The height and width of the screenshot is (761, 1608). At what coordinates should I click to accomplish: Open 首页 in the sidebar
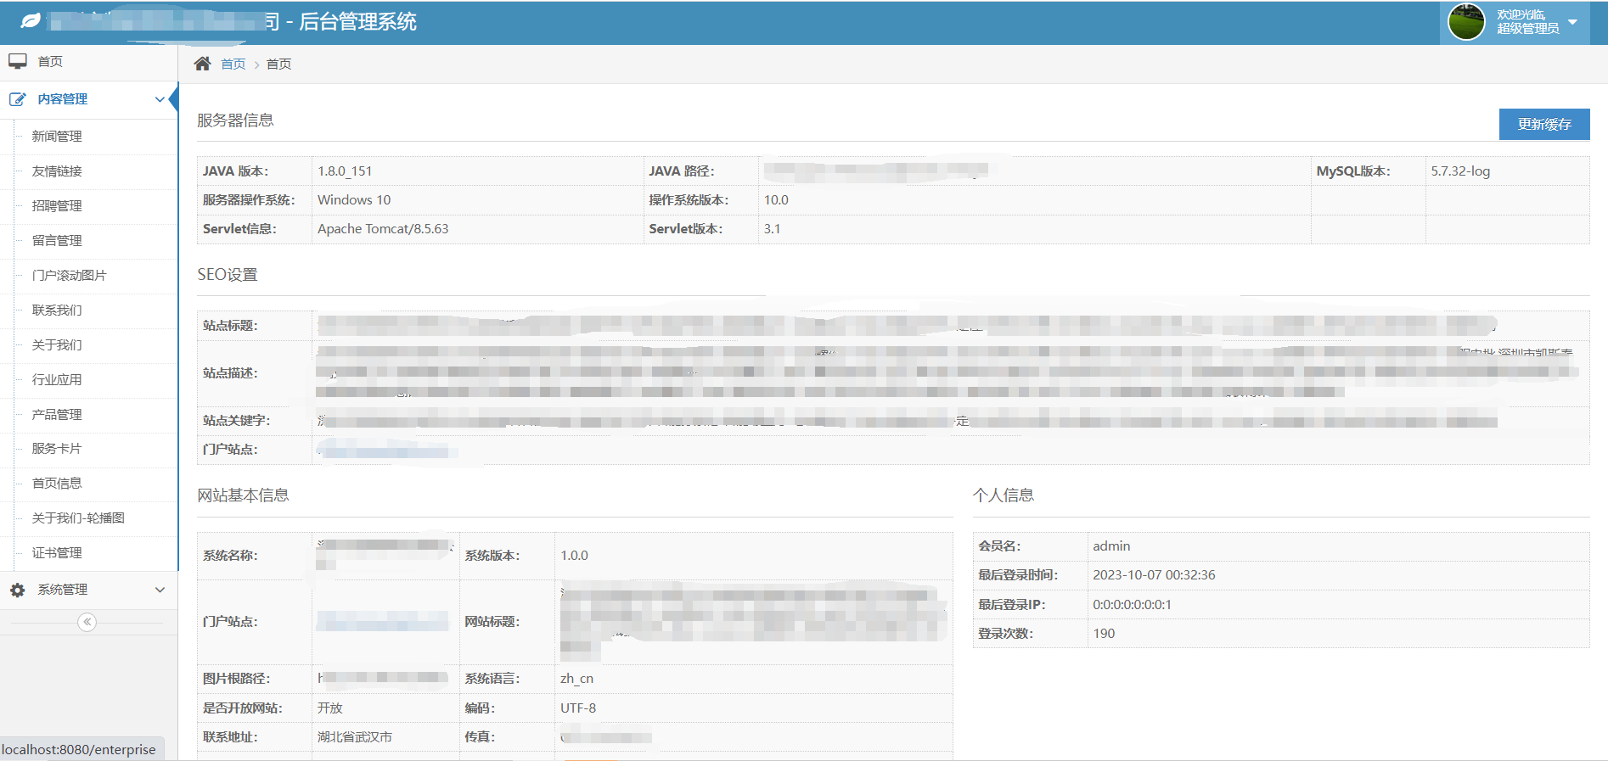coord(50,61)
